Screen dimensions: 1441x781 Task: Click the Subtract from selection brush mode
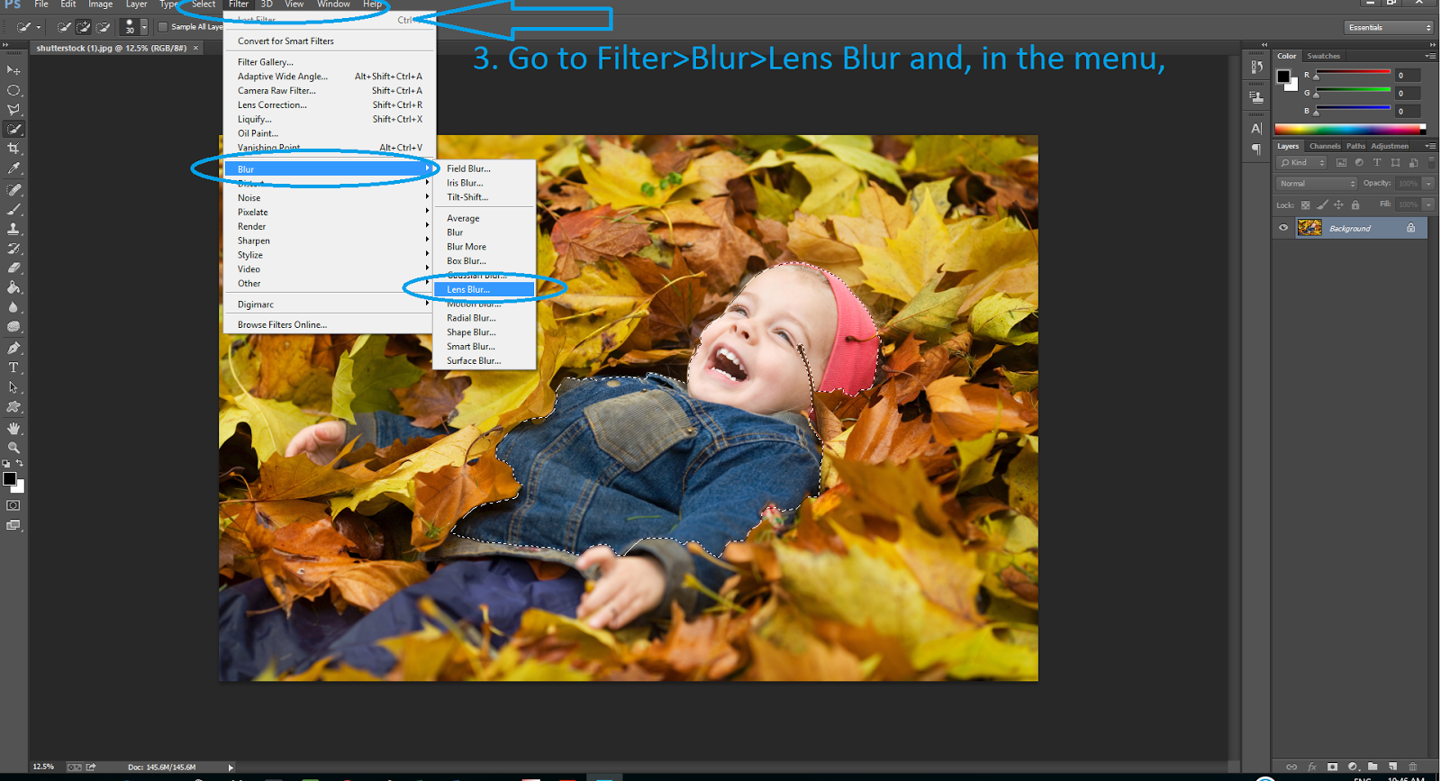(103, 27)
